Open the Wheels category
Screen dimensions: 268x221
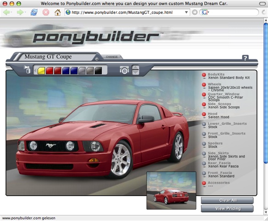point(214,84)
